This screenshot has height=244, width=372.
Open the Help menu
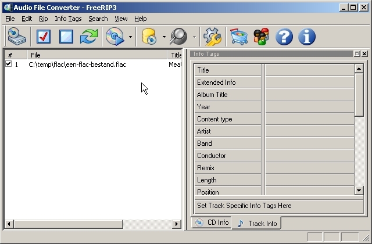(x=141, y=19)
